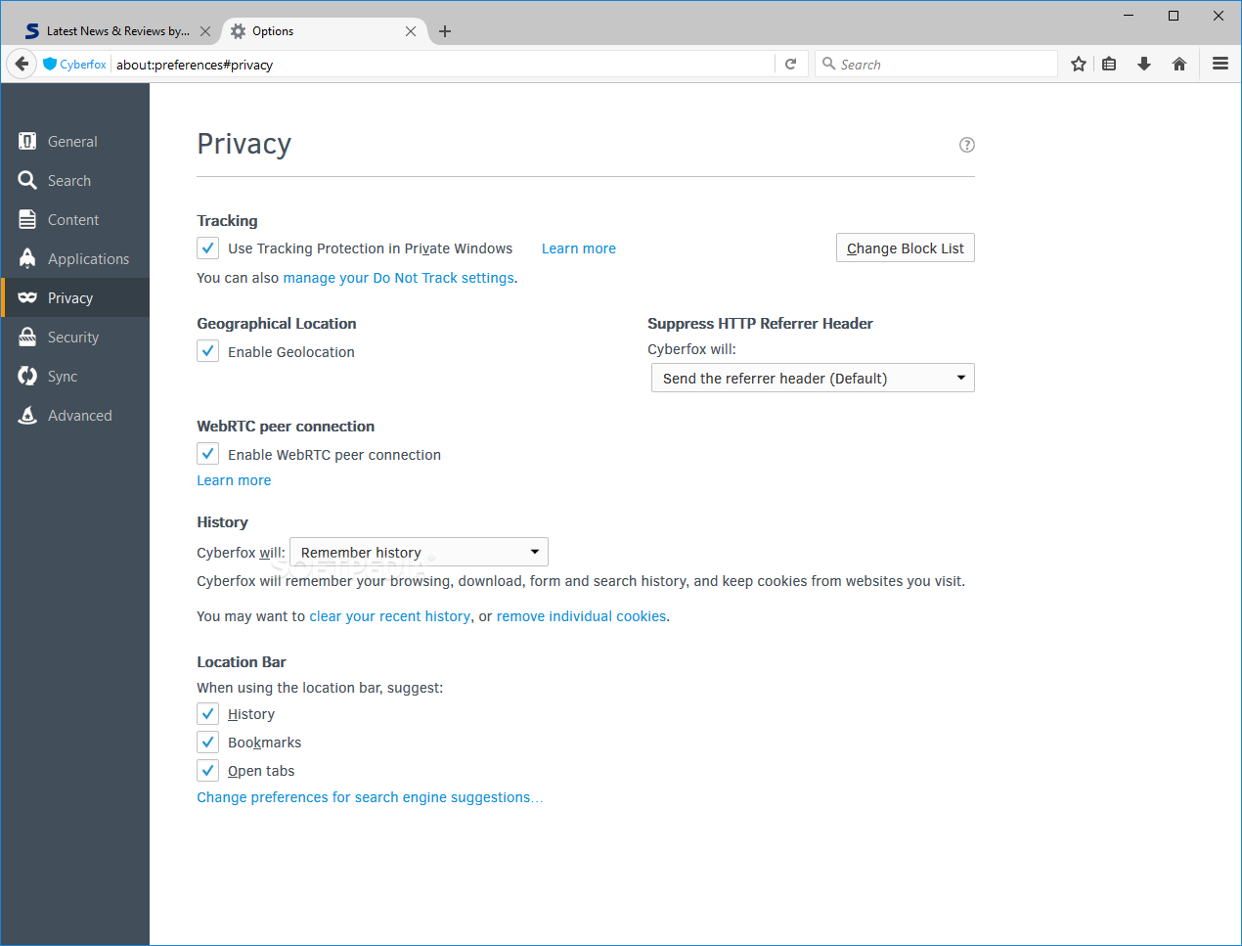Screen dimensions: 1242x946
Task: Open a new tab with plus icon
Action: click(x=445, y=31)
